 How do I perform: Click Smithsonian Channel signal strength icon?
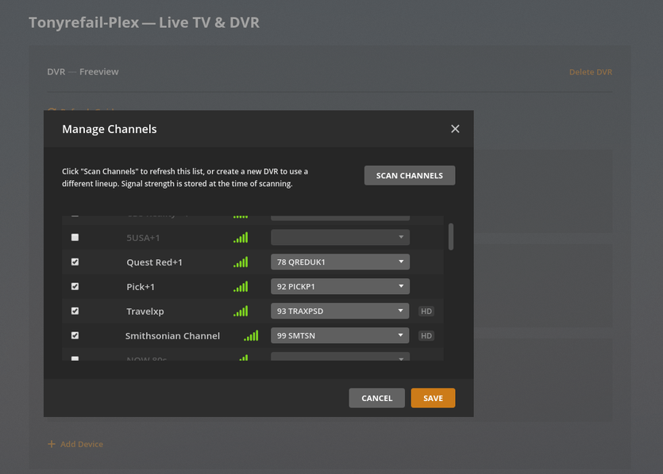click(x=251, y=335)
